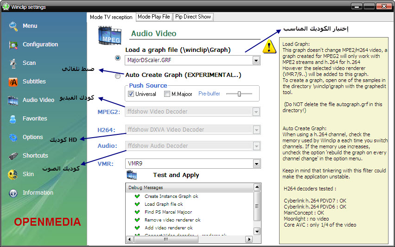The image size is (395, 247).
Task: Click the Configuration icon in sidebar
Action: [13, 45]
